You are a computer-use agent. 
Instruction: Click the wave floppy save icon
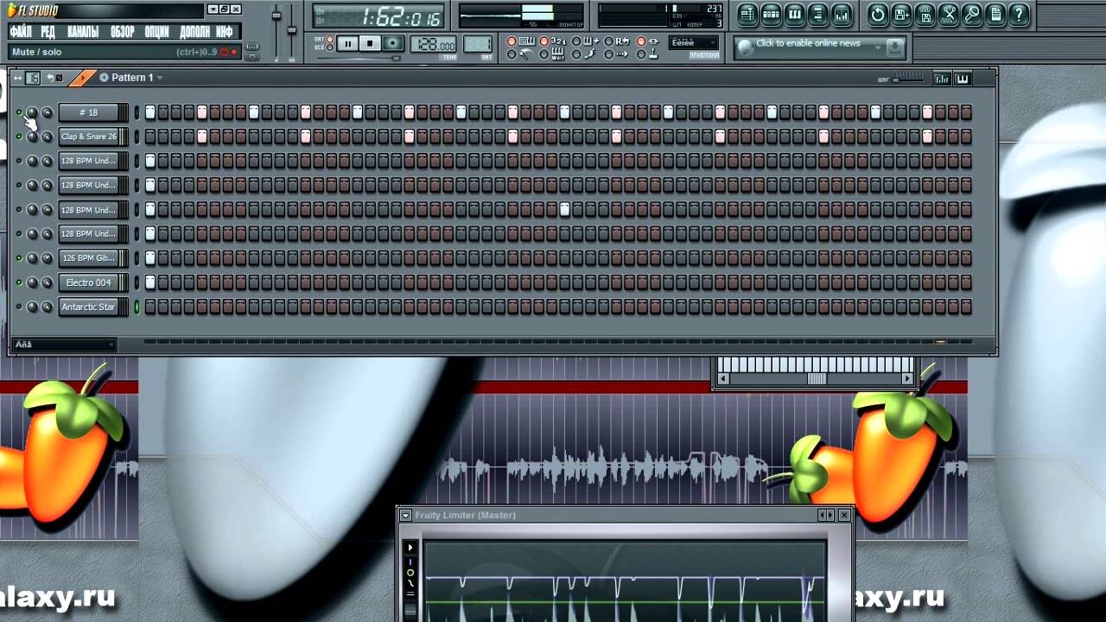coord(925,14)
